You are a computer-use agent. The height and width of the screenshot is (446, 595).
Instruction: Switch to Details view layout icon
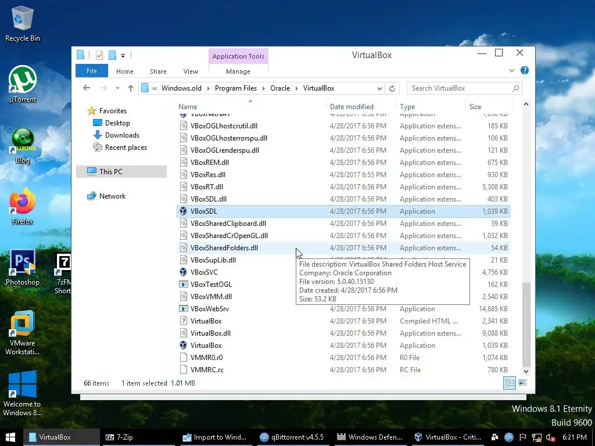(509, 383)
